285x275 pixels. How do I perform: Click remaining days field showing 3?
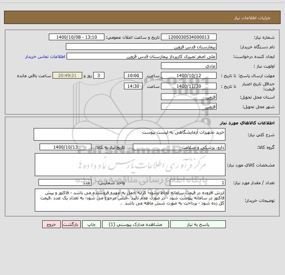click(99, 75)
